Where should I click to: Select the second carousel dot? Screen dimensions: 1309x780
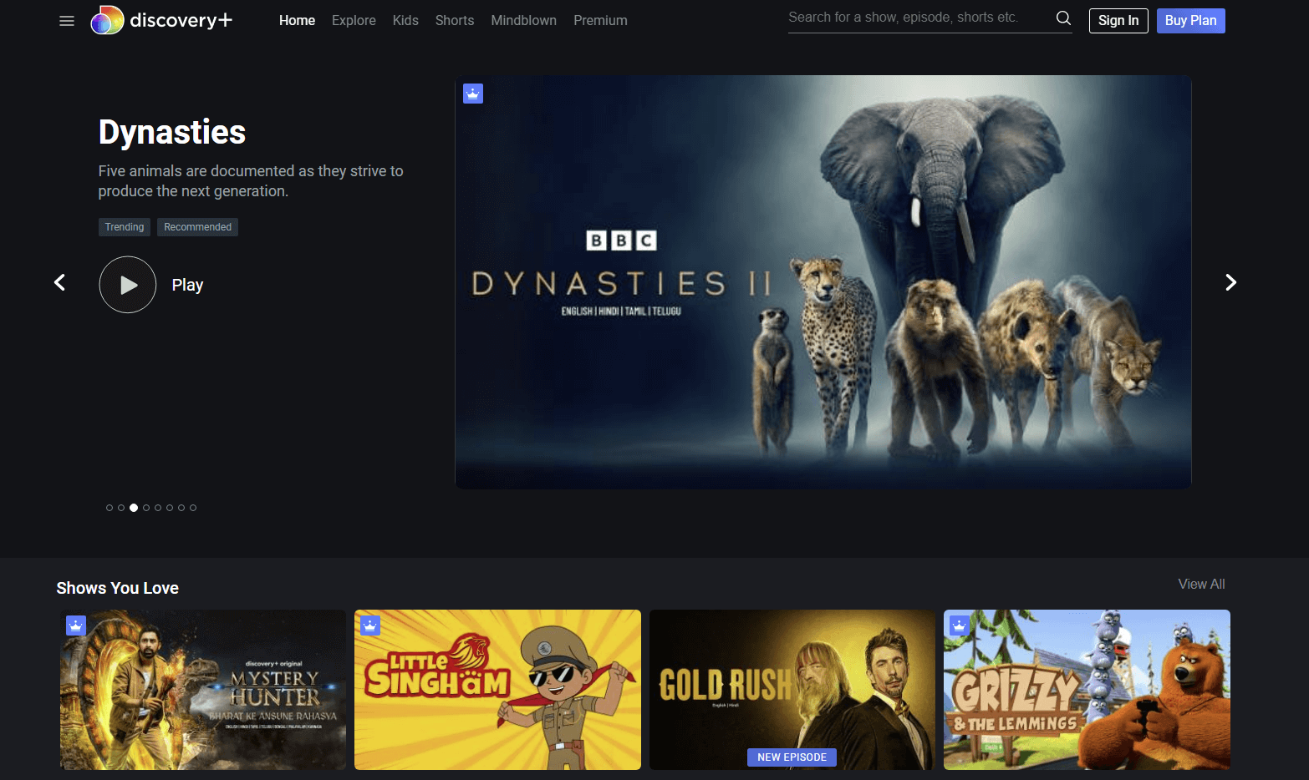tap(121, 508)
